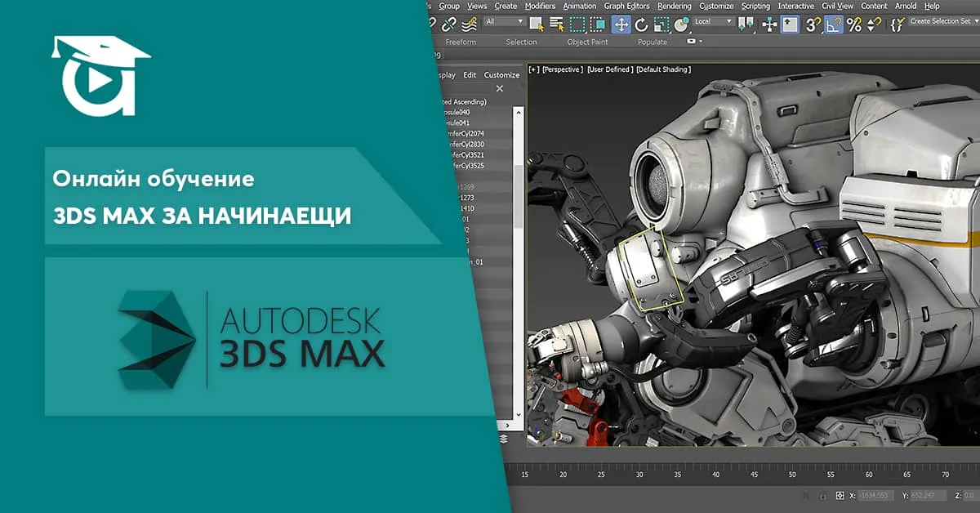Viewport: 980px width, 513px height.
Task: Open the Help menu
Action: point(932,6)
